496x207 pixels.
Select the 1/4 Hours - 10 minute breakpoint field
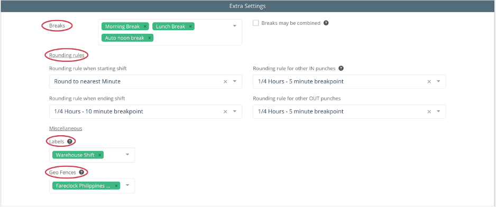(145, 111)
